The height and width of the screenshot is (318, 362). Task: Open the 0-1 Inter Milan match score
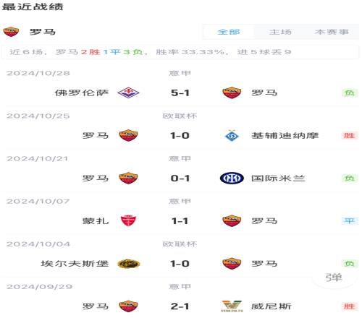point(180,179)
